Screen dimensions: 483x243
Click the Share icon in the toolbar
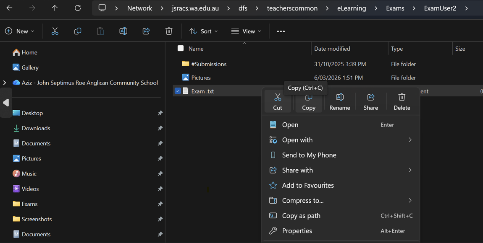146,31
